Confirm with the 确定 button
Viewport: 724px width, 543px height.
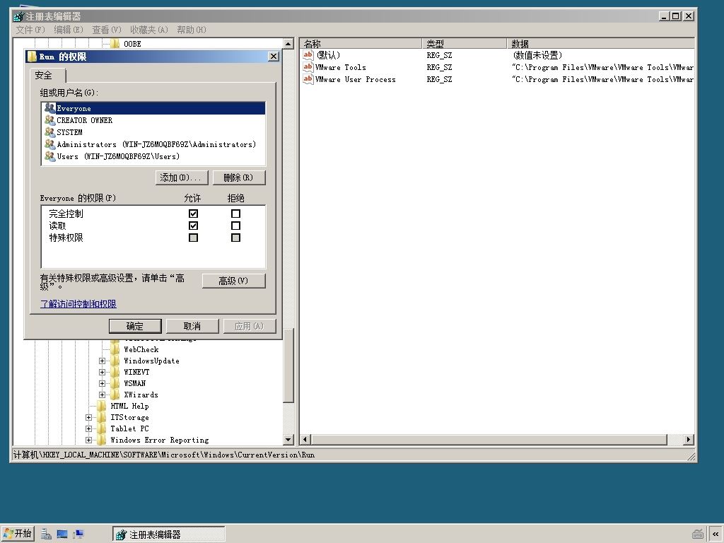point(135,326)
